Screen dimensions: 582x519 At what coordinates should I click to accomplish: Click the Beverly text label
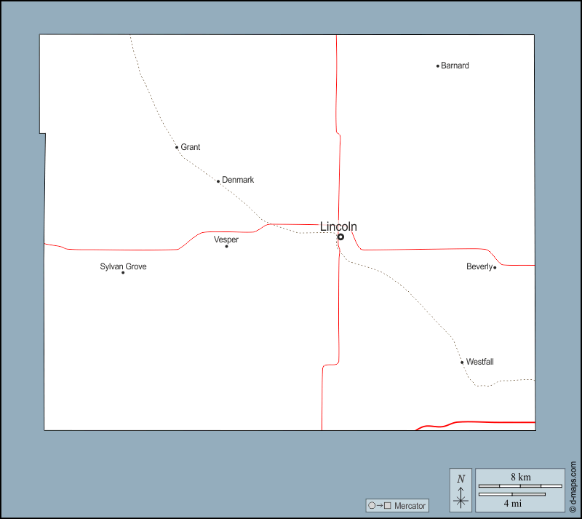coord(479,266)
